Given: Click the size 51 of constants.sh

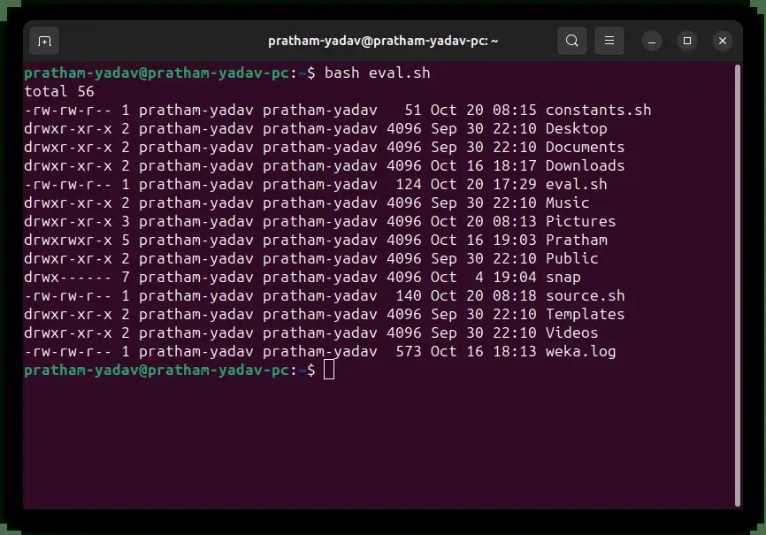Looking at the screenshot, I should 412,110.
